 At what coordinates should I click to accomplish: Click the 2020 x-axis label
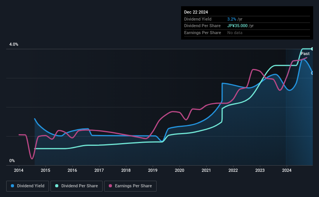coord(180,170)
